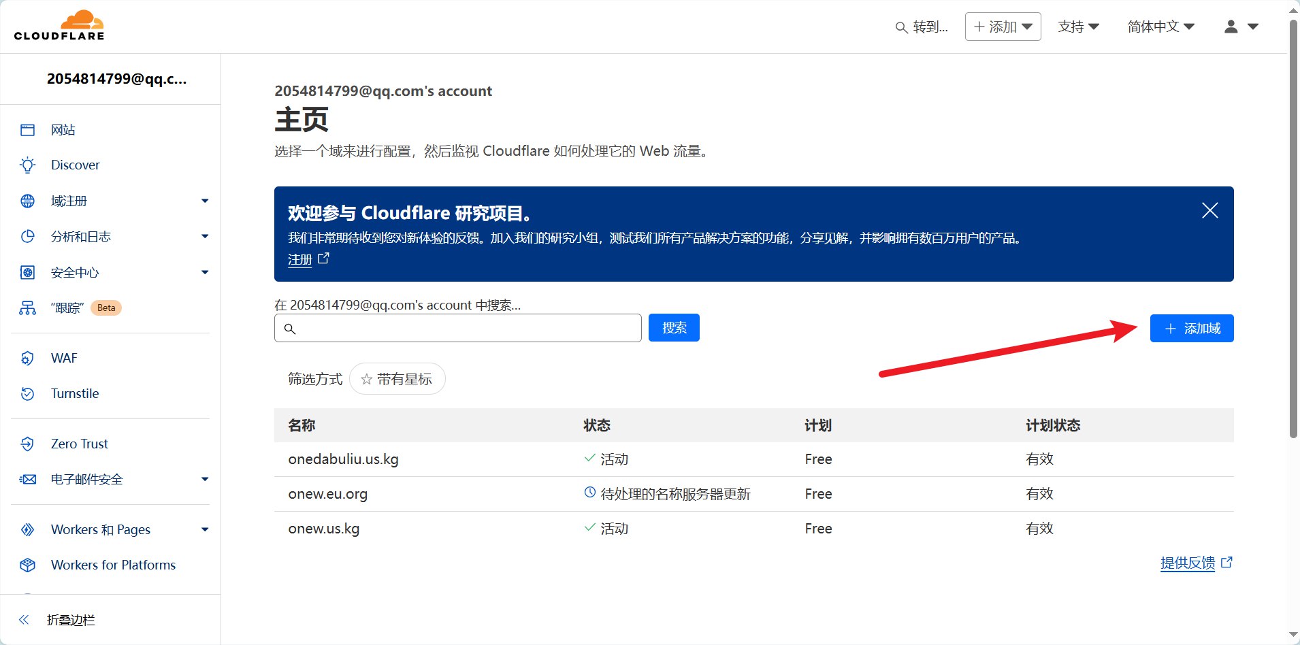
Task: Click the 活动 checkmark for onew.us.kg
Action: (589, 527)
